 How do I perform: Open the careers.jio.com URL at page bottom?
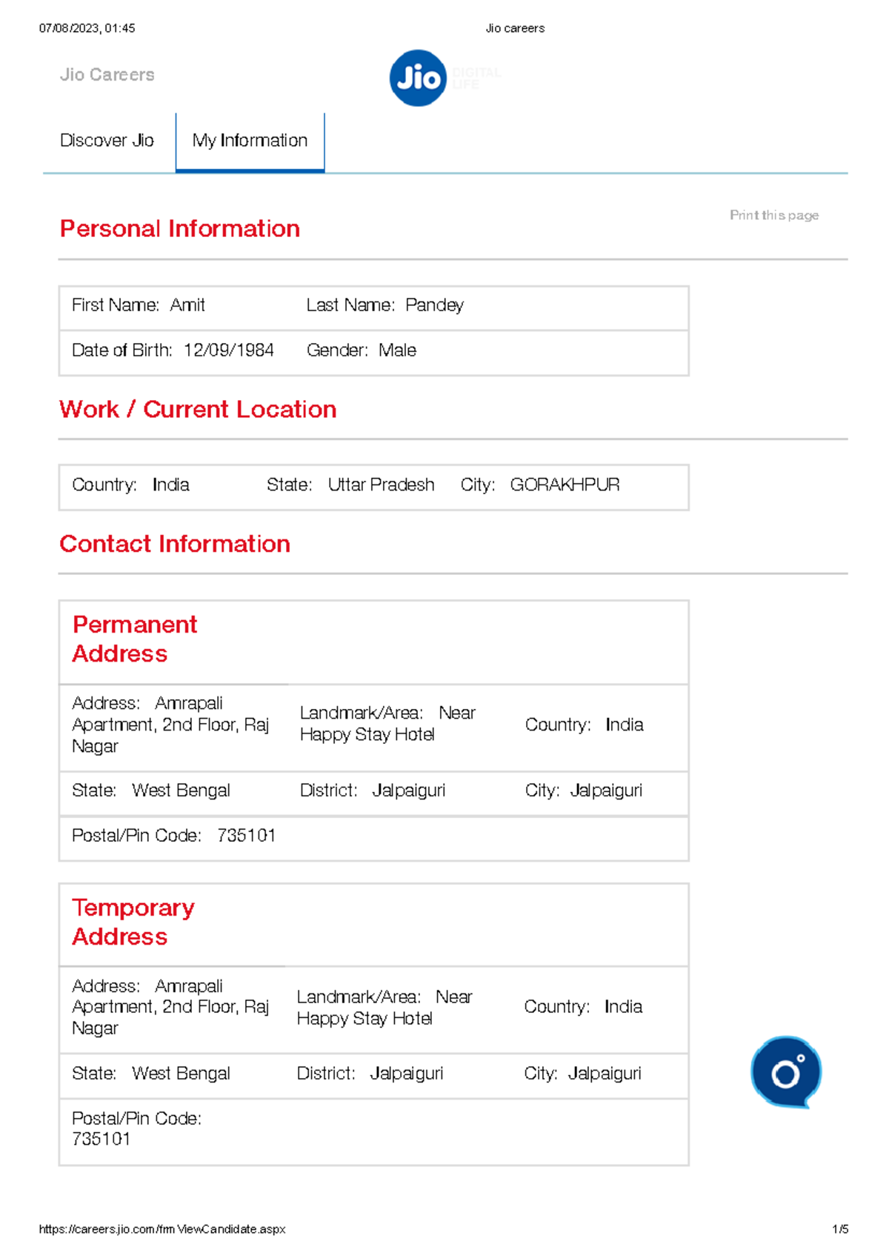pyautogui.click(x=162, y=1228)
